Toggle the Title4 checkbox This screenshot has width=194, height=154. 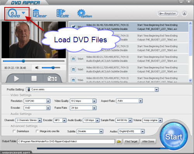73,59
